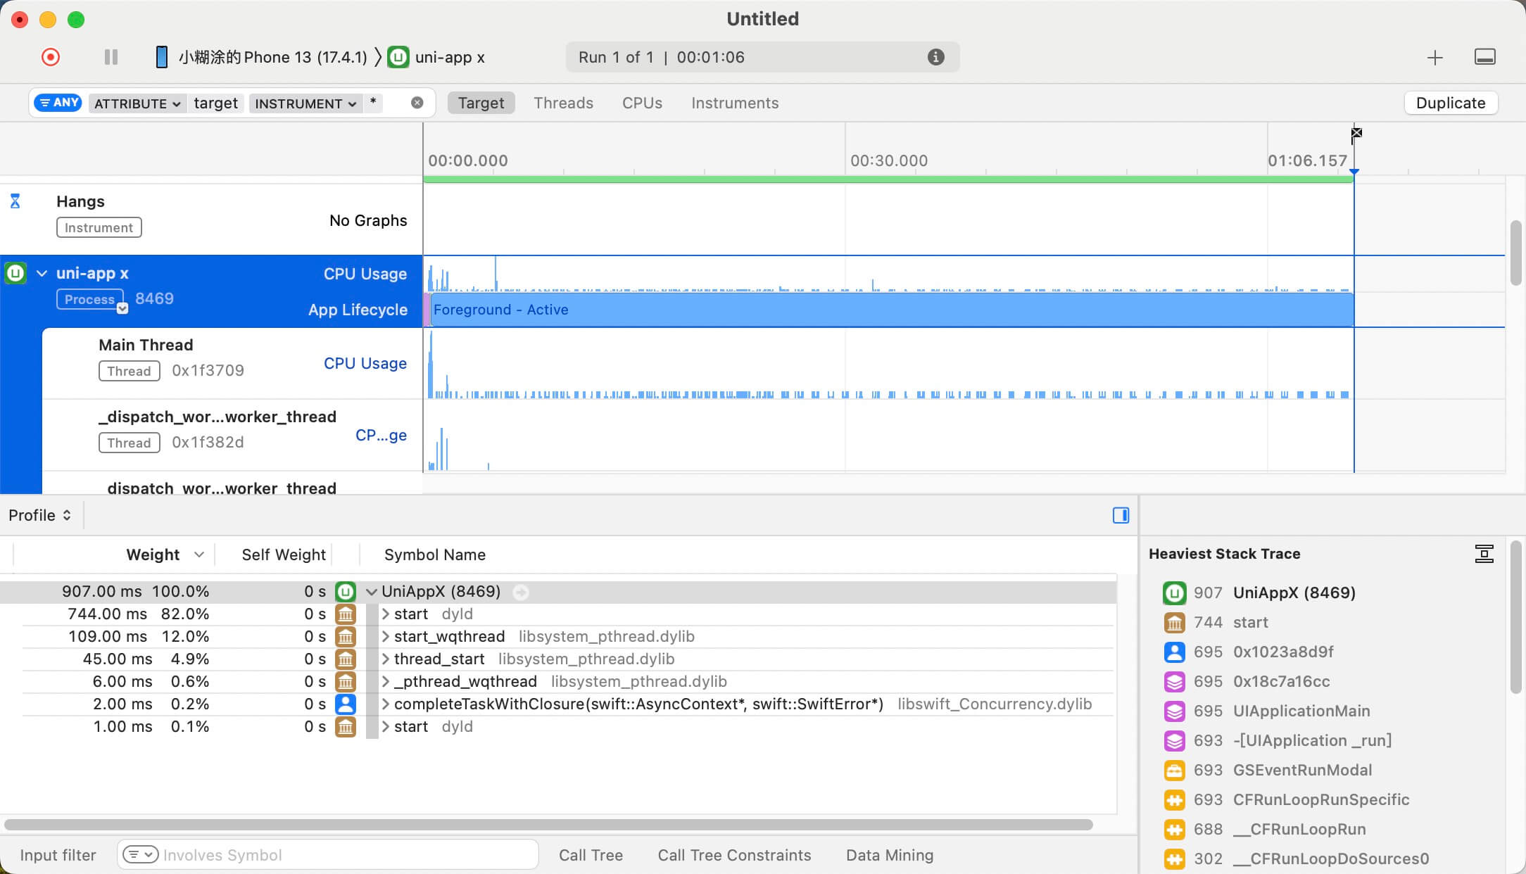1526x874 pixels.
Task: Click the UniAppX app icon in call tree
Action: (x=346, y=592)
